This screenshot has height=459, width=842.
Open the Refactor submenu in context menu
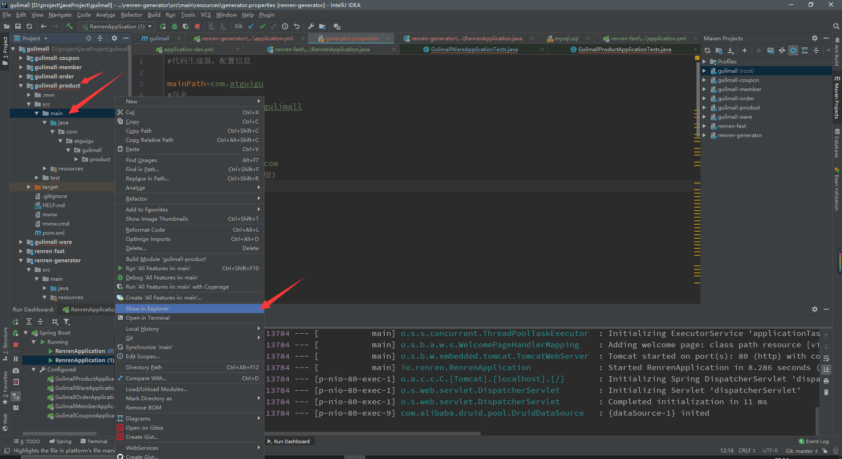[x=189, y=198]
